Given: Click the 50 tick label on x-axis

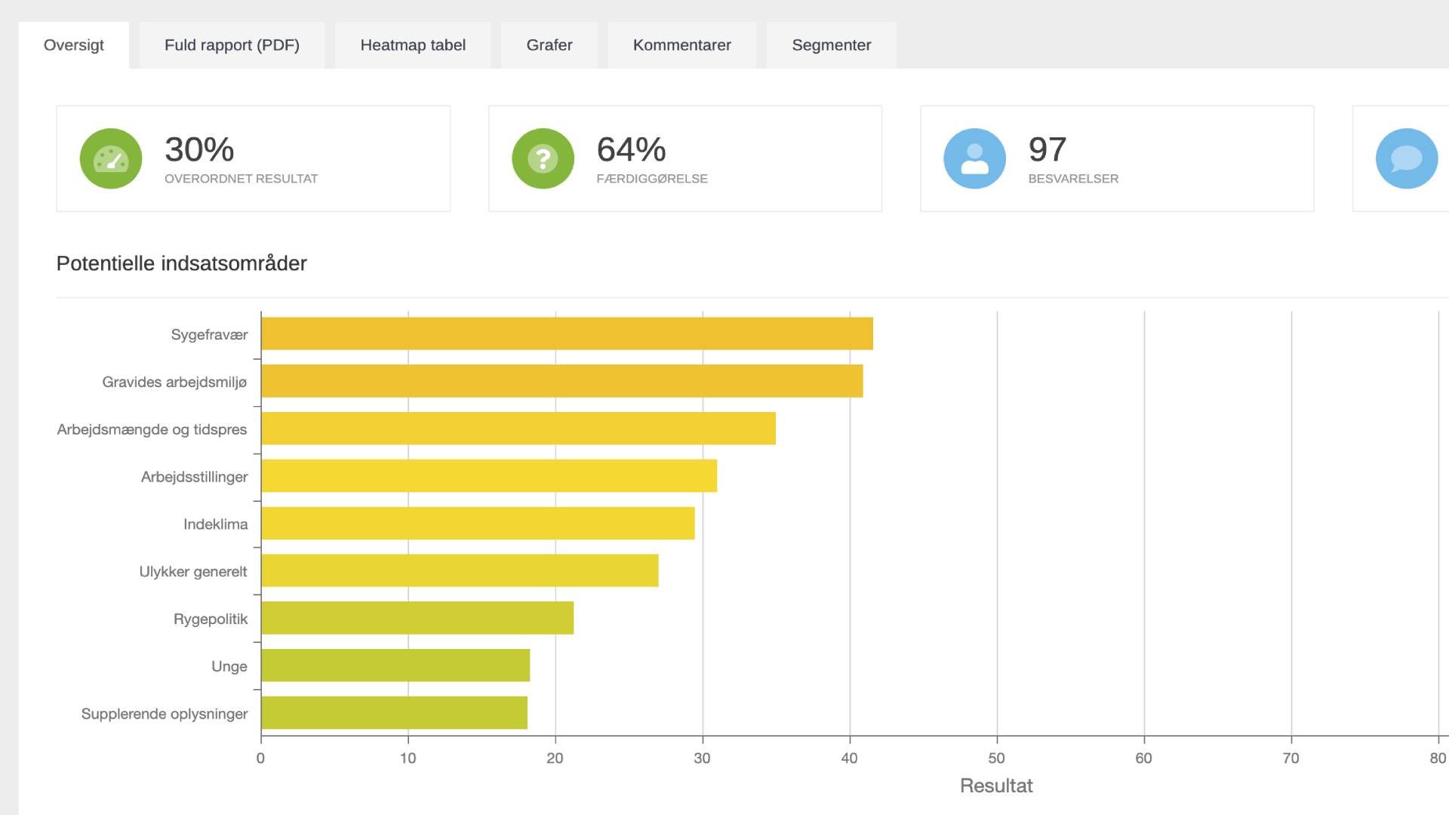Looking at the screenshot, I should pyautogui.click(x=997, y=758).
